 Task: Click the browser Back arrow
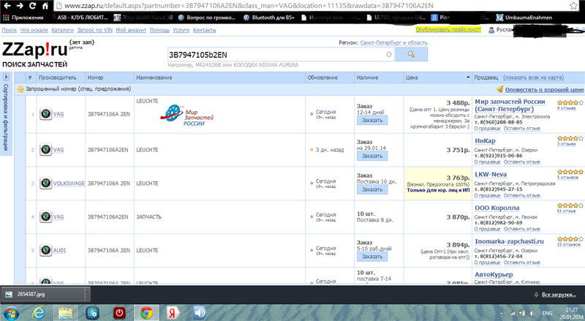[7, 6]
